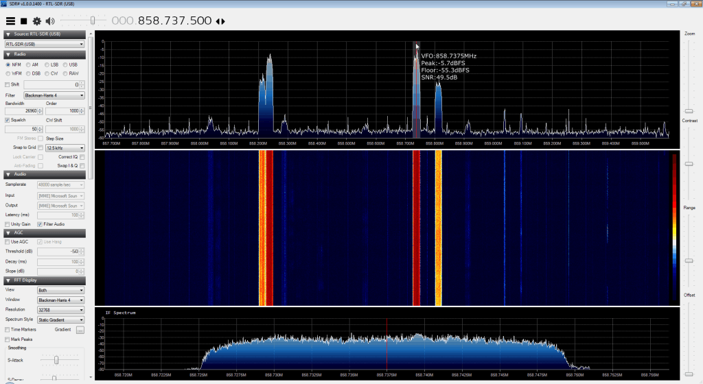Adjust the S-Attack smoothing slider
The width and height of the screenshot is (703, 384).
point(56,360)
